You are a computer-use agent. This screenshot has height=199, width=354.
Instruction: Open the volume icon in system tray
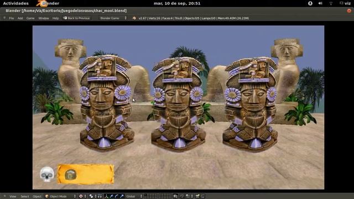click(x=320, y=3)
